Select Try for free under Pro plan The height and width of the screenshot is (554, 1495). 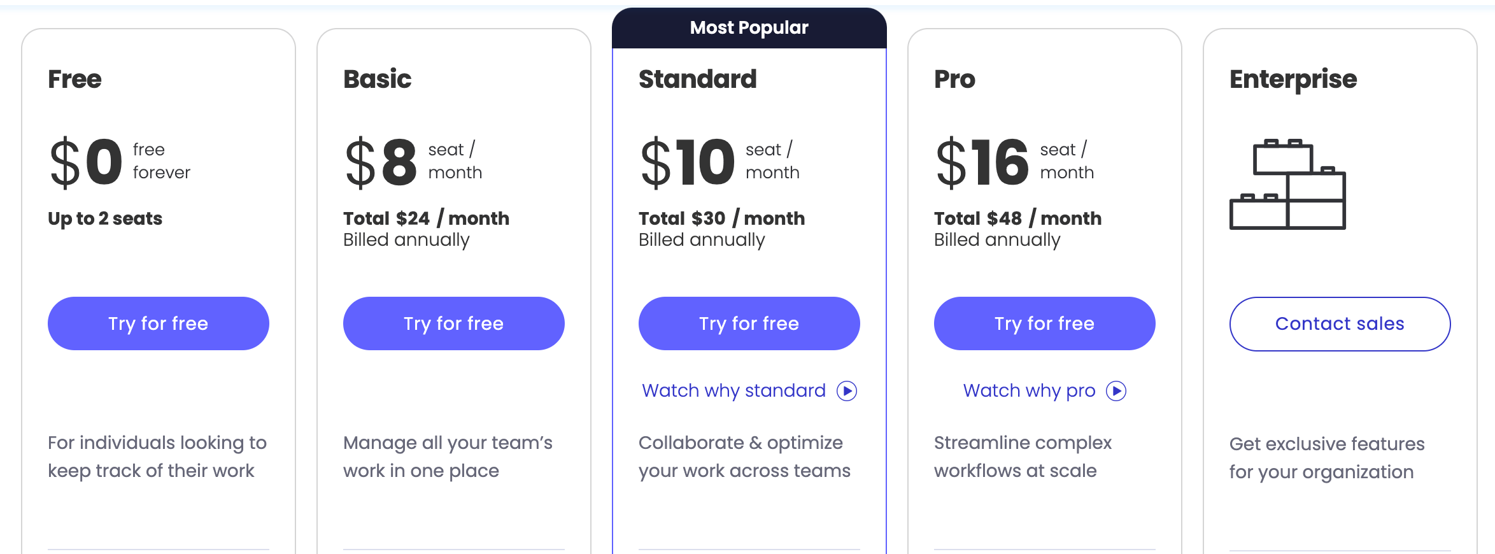tap(1045, 323)
